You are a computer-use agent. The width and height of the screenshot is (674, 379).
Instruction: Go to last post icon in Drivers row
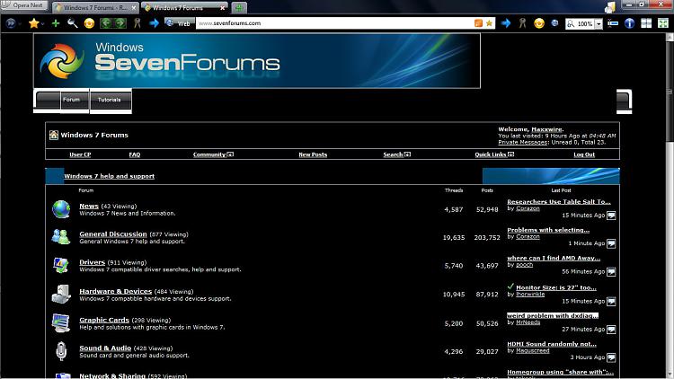[x=611, y=271]
